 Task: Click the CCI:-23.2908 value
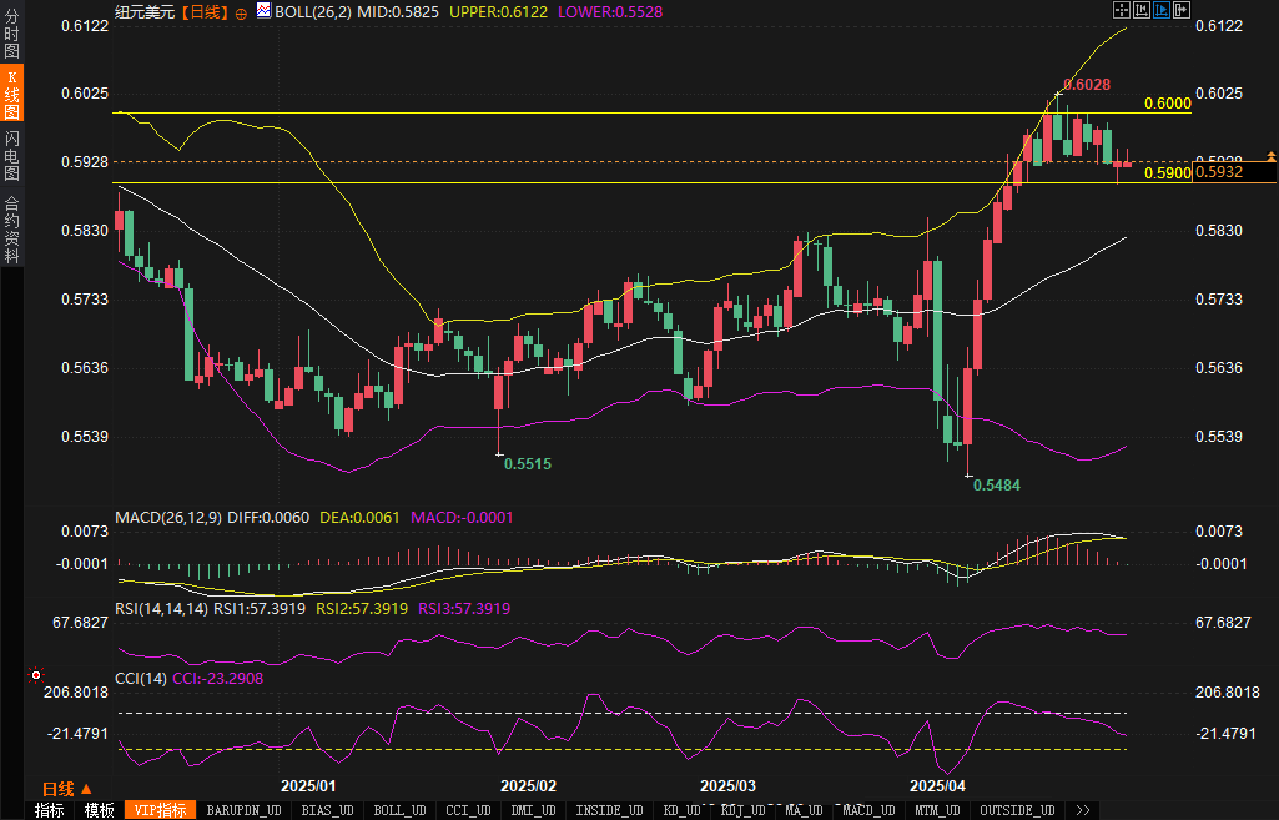(218, 678)
